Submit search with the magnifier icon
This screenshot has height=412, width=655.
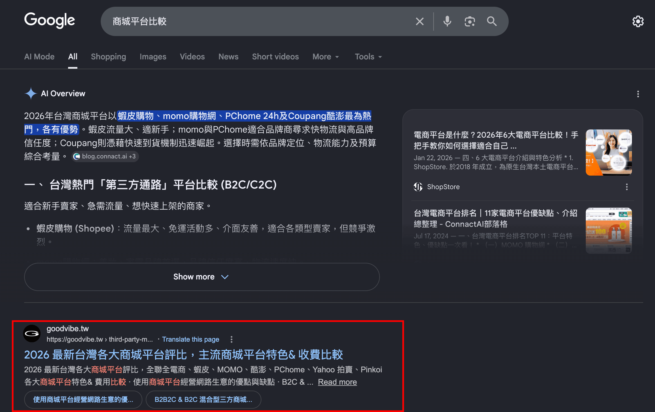pyautogui.click(x=492, y=21)
